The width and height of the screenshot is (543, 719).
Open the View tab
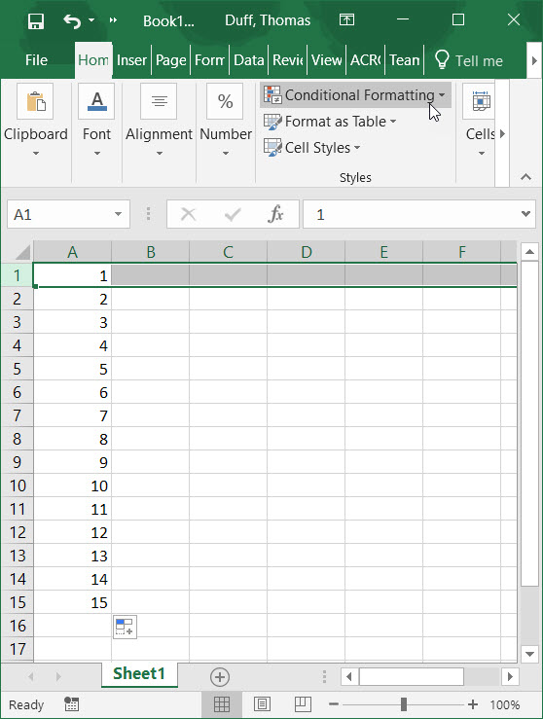coord(327,60)
